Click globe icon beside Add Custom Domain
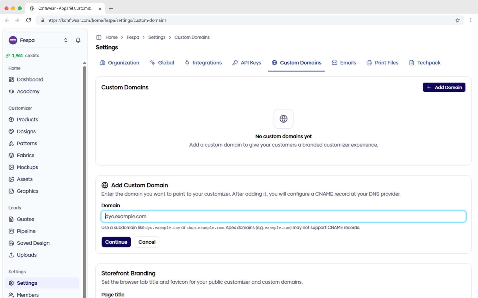This screenshot has width=478, height=298. pos(105,185)
